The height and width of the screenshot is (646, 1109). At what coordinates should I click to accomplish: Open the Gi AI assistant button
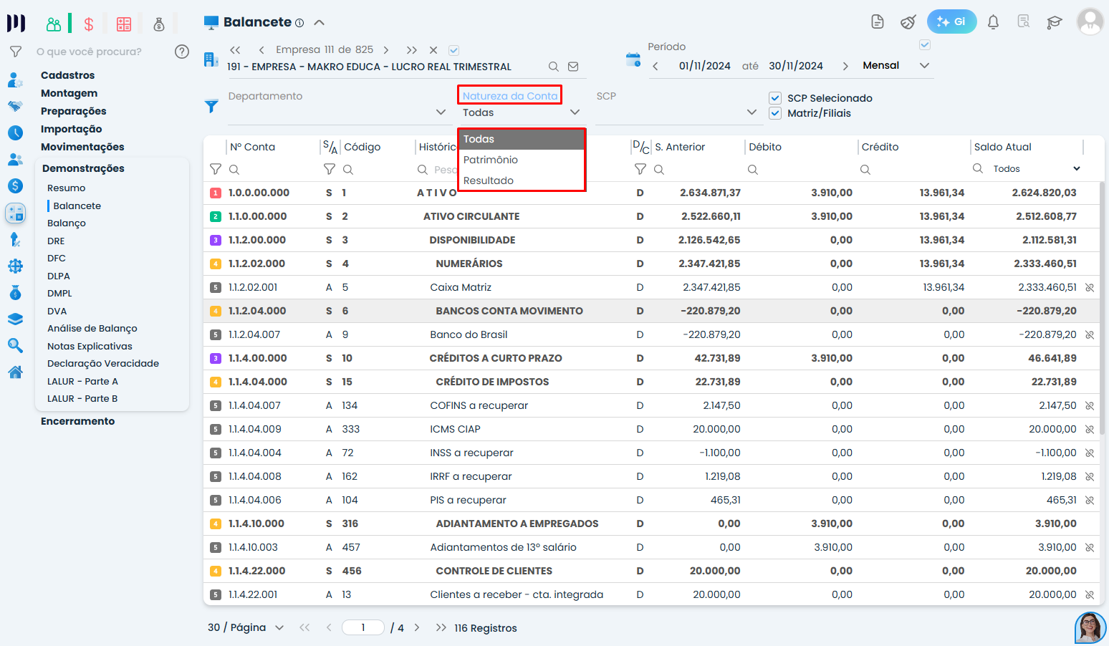951,21
